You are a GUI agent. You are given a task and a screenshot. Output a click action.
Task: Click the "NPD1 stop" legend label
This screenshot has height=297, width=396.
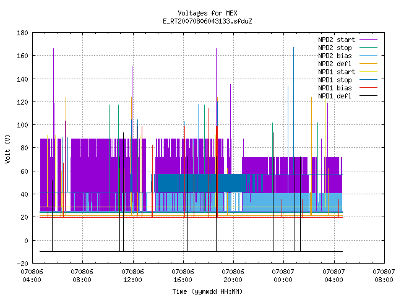pyautogui.click(x=335, y=80)
